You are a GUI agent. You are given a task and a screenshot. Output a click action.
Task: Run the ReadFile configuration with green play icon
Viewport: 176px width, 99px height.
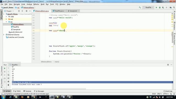pos(156,7)
